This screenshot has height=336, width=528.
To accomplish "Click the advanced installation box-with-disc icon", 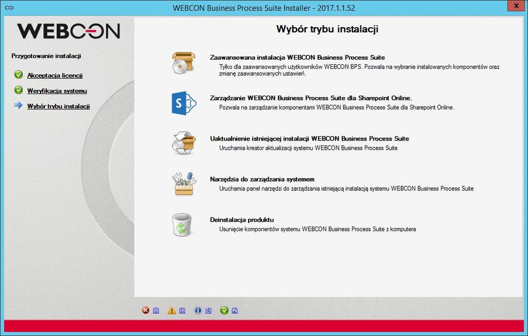I will (184, 63).
